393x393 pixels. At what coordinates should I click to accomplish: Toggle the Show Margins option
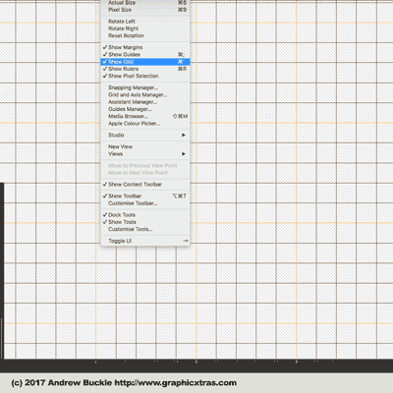[145, 47]
